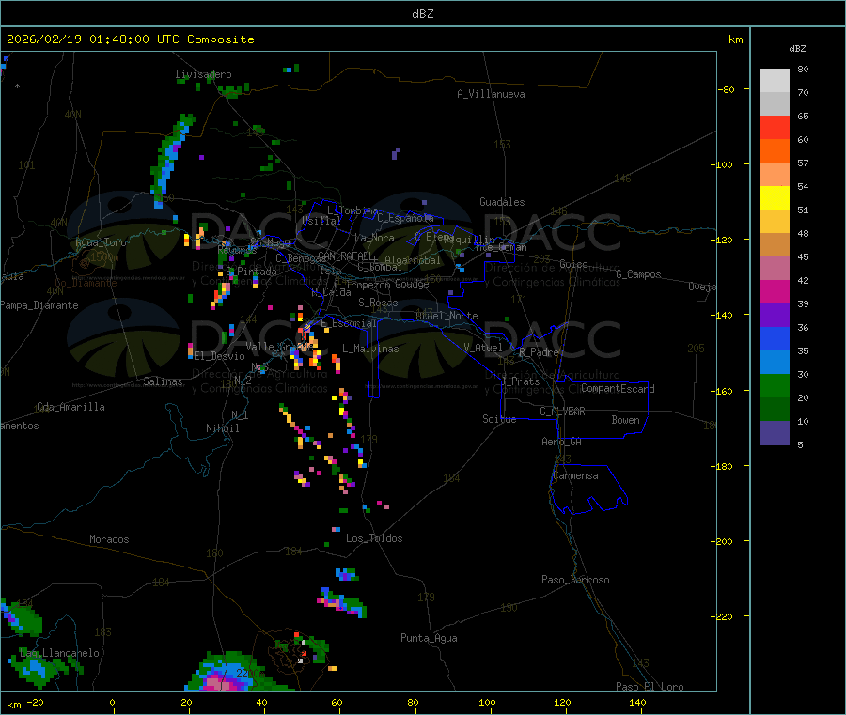Select the 'P_Pintada' label
846x715 pixels.
pyautogui.click(x=251, y=272)
